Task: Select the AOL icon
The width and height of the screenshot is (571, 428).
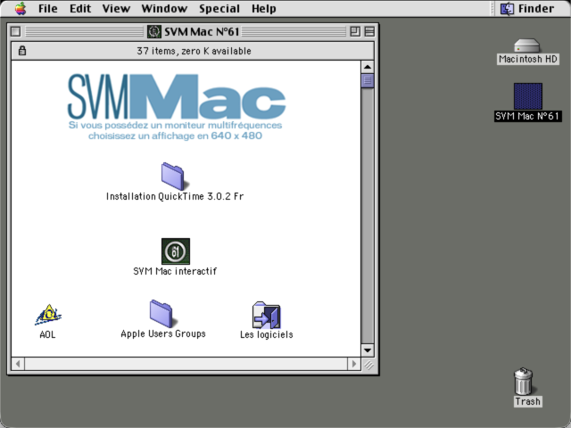Action: coord(48,315)
